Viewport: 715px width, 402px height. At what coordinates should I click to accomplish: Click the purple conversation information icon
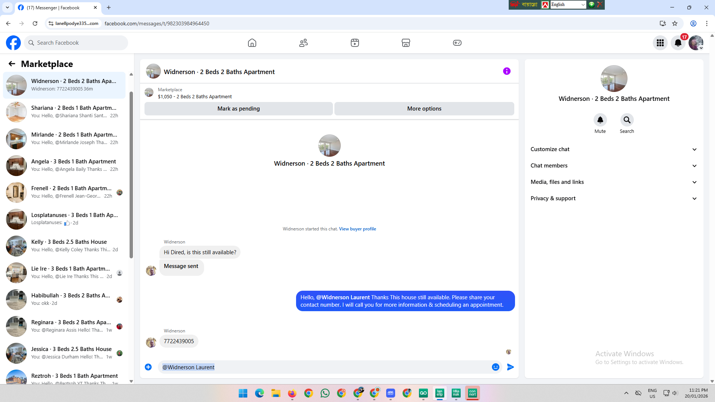point(507,71)
